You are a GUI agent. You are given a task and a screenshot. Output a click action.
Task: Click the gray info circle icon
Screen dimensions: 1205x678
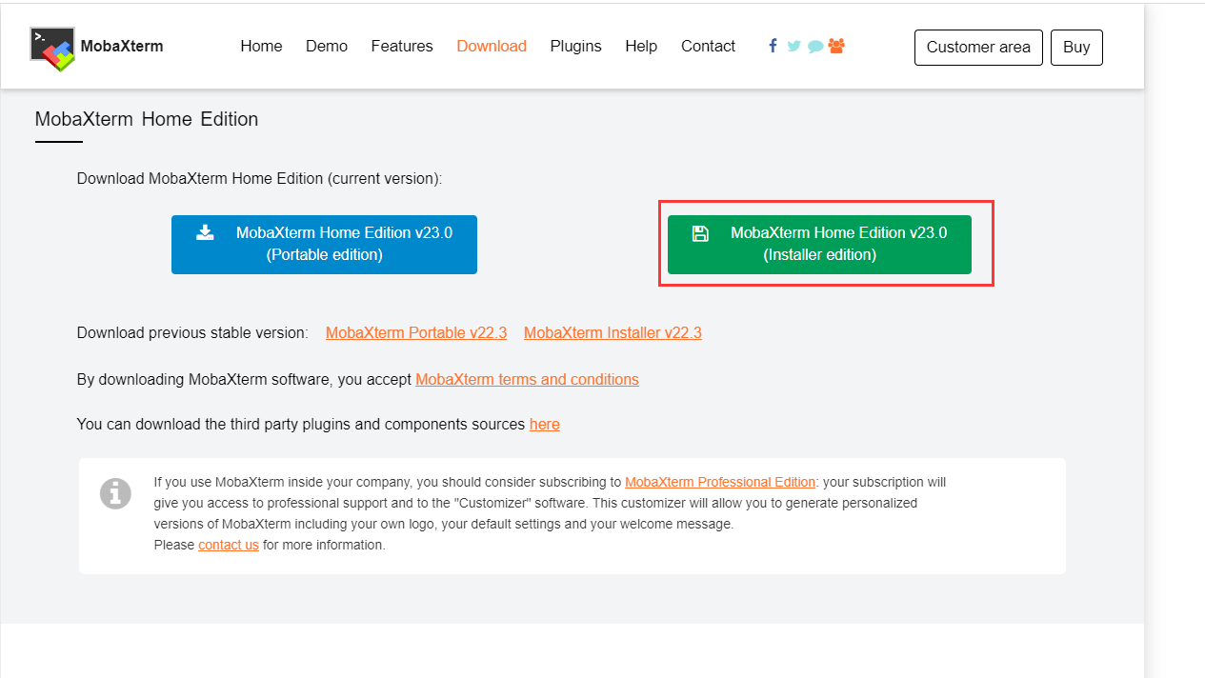click(x=116, y=493)
